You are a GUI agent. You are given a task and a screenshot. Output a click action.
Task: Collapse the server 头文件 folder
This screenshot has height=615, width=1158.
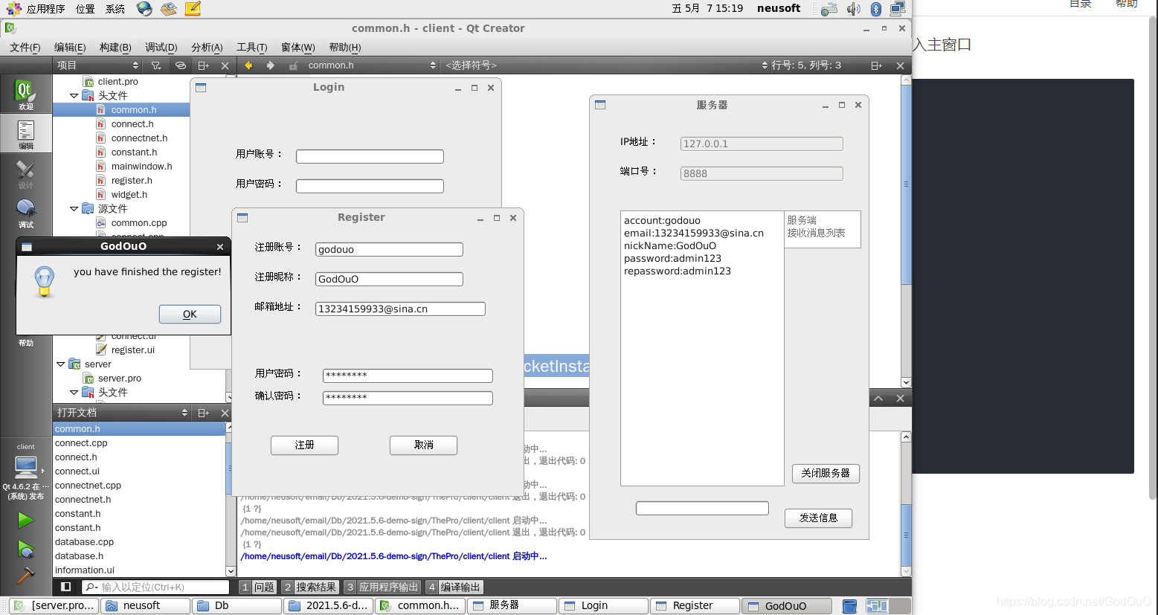tap(74, 393)
